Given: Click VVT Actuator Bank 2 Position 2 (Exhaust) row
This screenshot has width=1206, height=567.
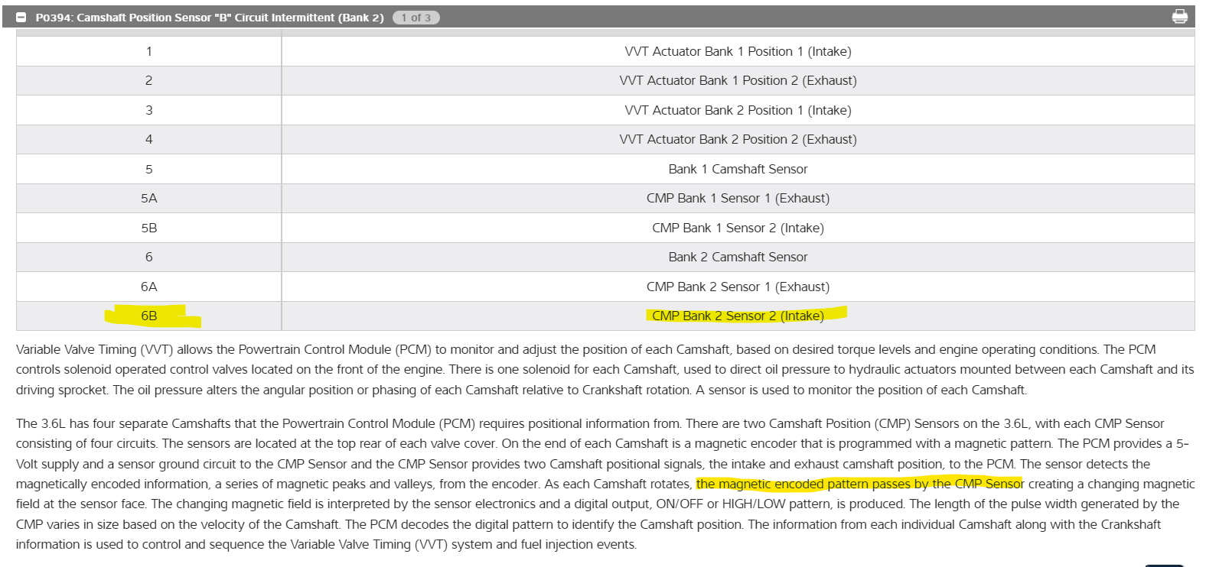Looking at the screenshot, I should click(x=738, y=139).
